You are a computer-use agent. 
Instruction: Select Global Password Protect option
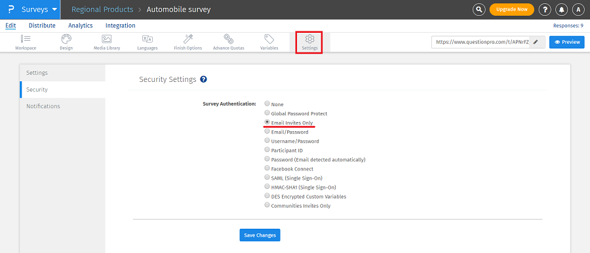point(267,113)
